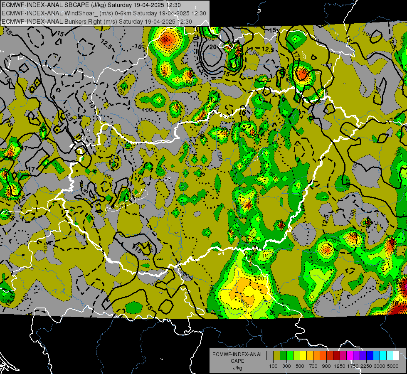Click the WindShear 0-6km title line
Image resolution: width=407 pixels, height=374 pixels.
click(x=104, y=13)
